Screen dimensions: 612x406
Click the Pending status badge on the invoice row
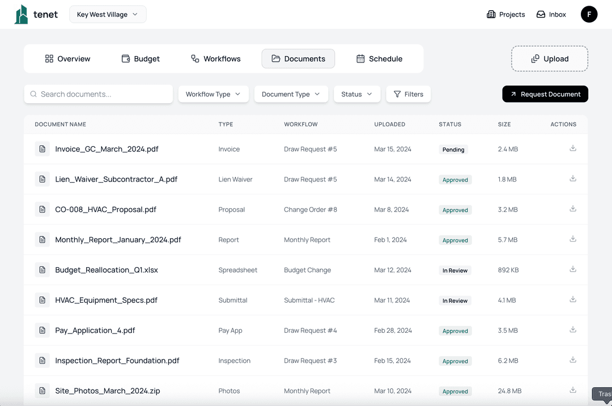(x=453, y=149)
